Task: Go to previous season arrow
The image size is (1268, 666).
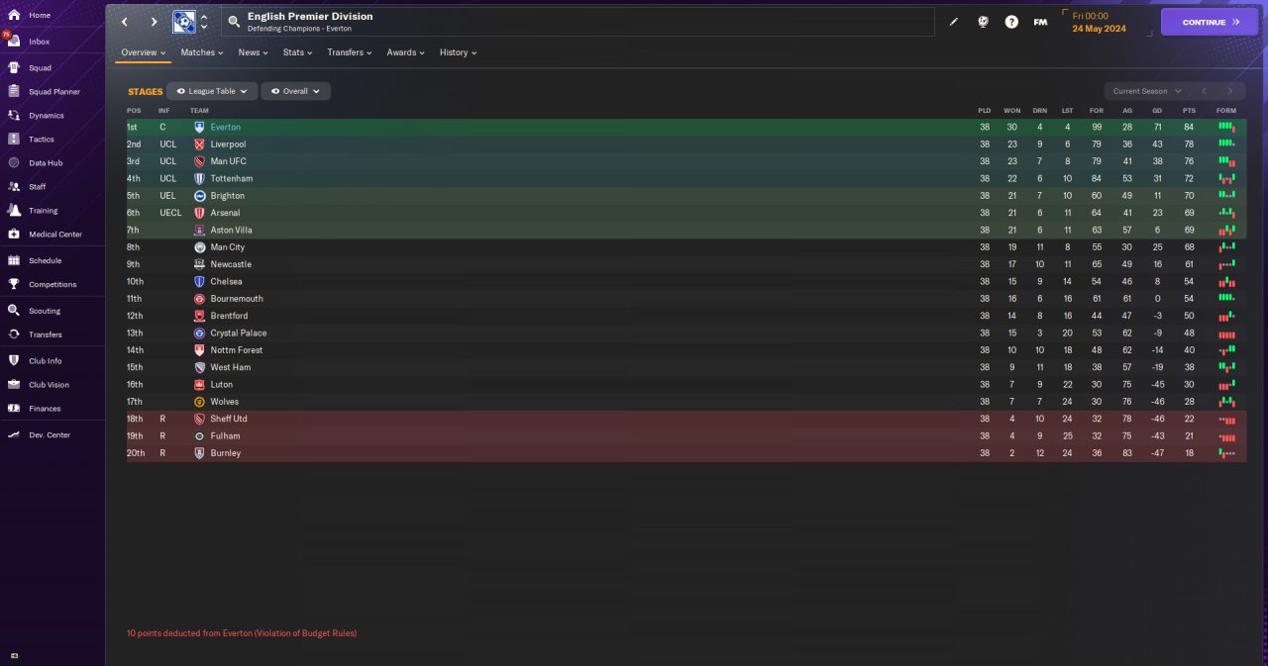Action: pos(1204,91)
